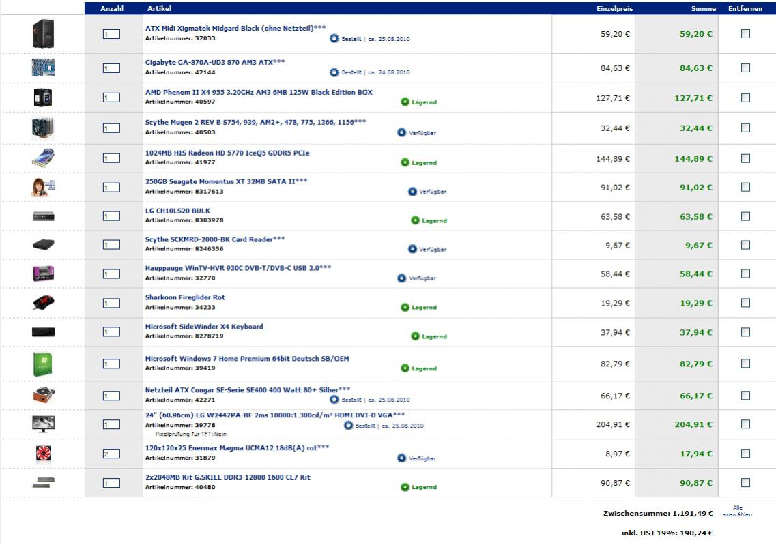
Task: Open 1024MB HIS Radeon HD 5770 link
Action: (x=227, y=153)
